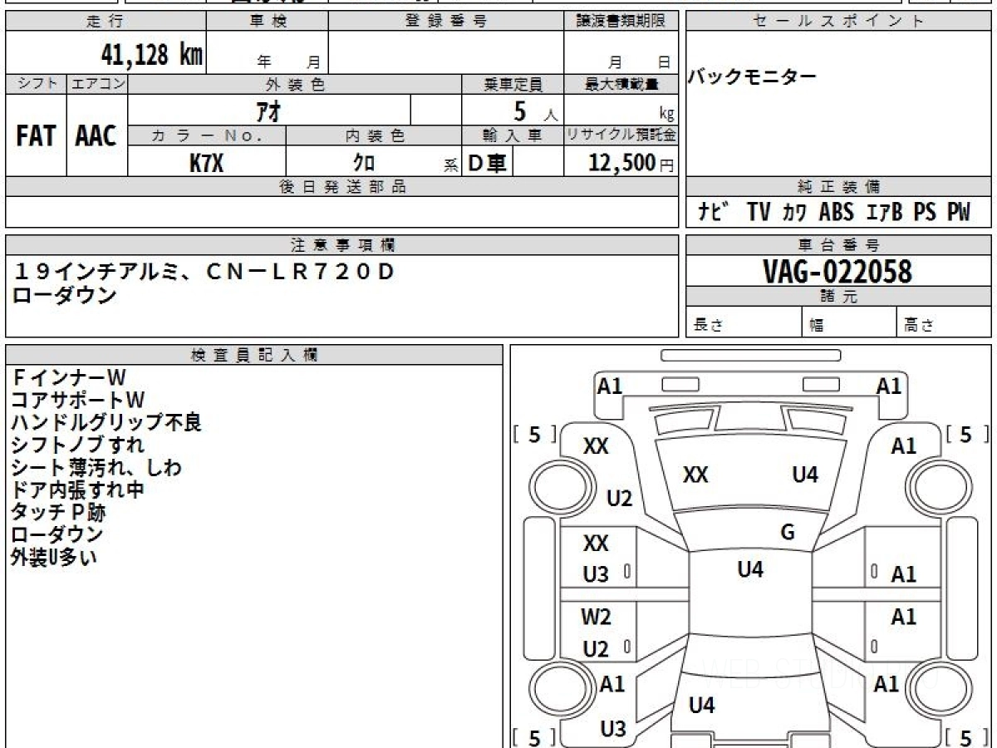The image size is (997, 748).
Task: Click the バックモニター sales point text
Action: pyautogui.click(x=753, y=77)
